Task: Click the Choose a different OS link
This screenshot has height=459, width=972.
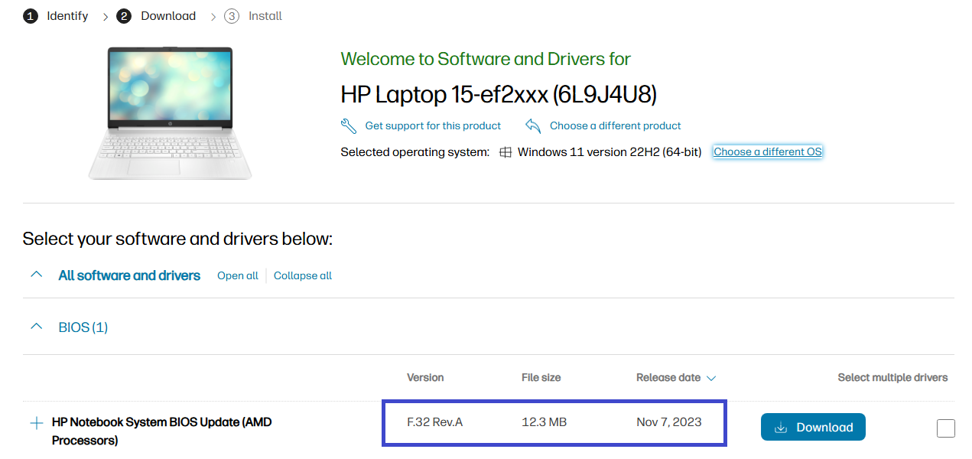Action: tap(767, 151)
